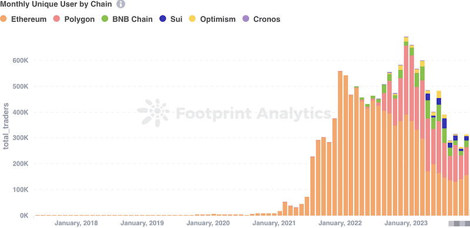Toggle the BNB Chain legend entry

click(127, 19)
